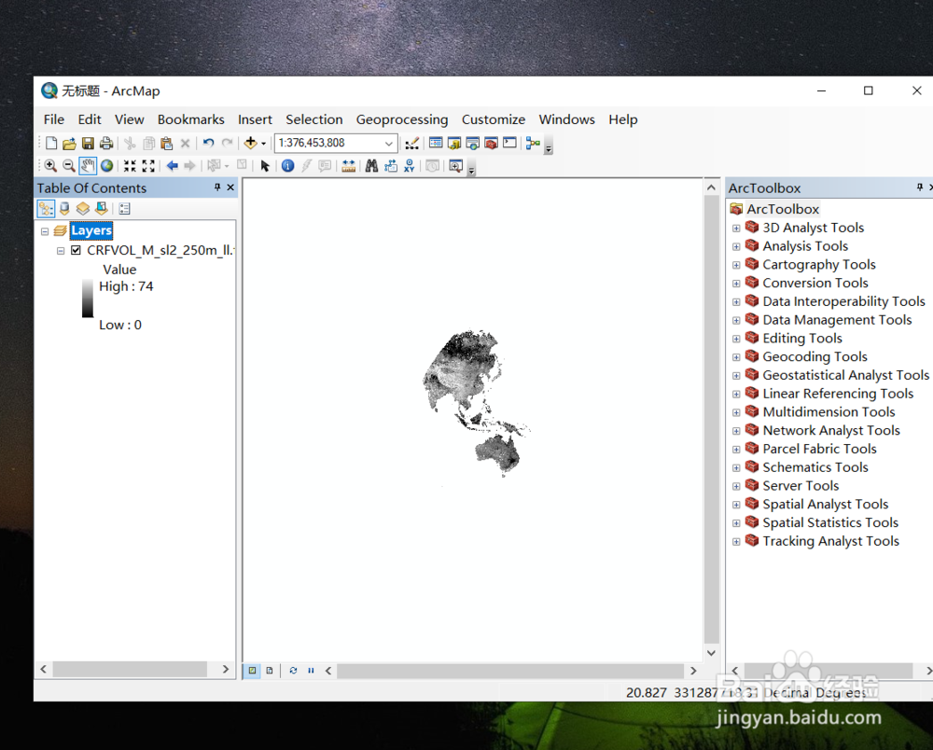Open the Python window icon

click(x=509, y=144)
